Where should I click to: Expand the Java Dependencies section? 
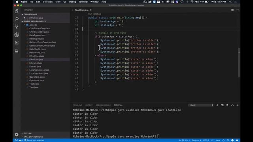click(x=33, y=137)
